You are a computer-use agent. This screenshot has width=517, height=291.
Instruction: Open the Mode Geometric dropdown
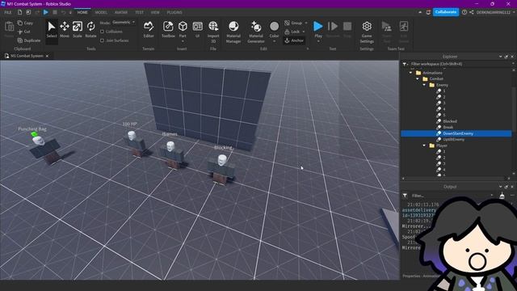pyautogui.click(x=124, y=23)
